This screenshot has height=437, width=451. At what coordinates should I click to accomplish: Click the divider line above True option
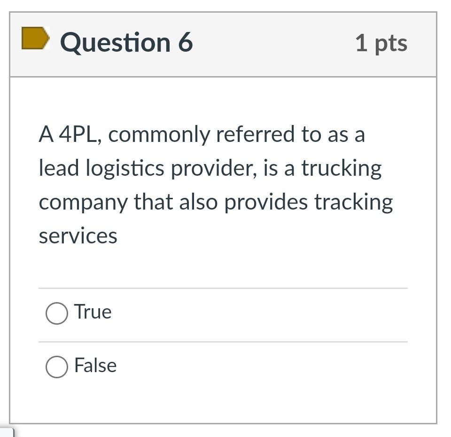[223, 287]
